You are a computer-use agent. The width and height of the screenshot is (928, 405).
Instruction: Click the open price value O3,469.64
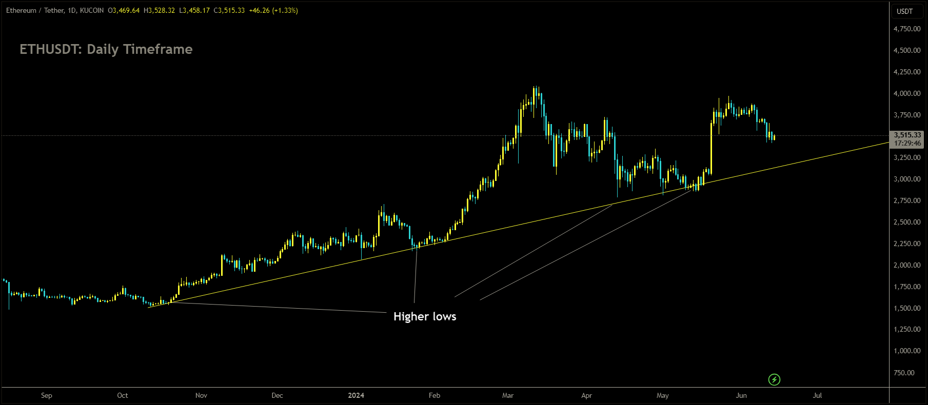point(124,10)
